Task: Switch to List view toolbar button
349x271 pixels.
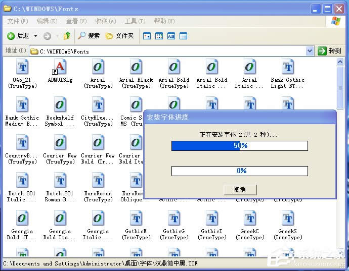Action: tap(159, 36)
